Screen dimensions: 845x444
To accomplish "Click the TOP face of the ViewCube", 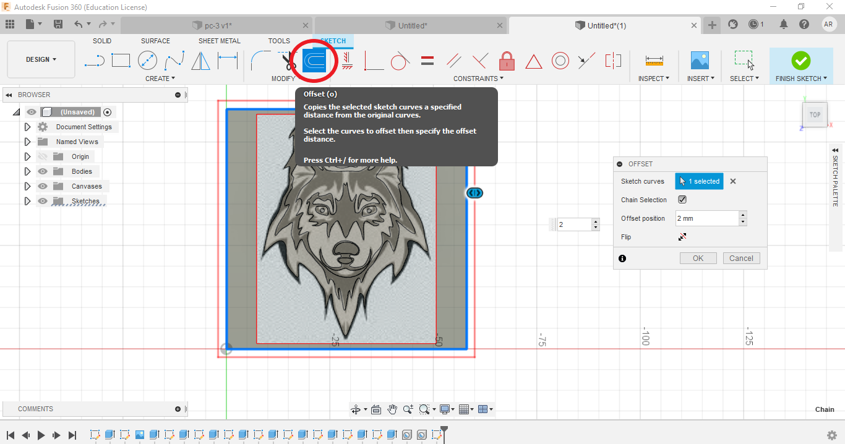I will 815,114.
